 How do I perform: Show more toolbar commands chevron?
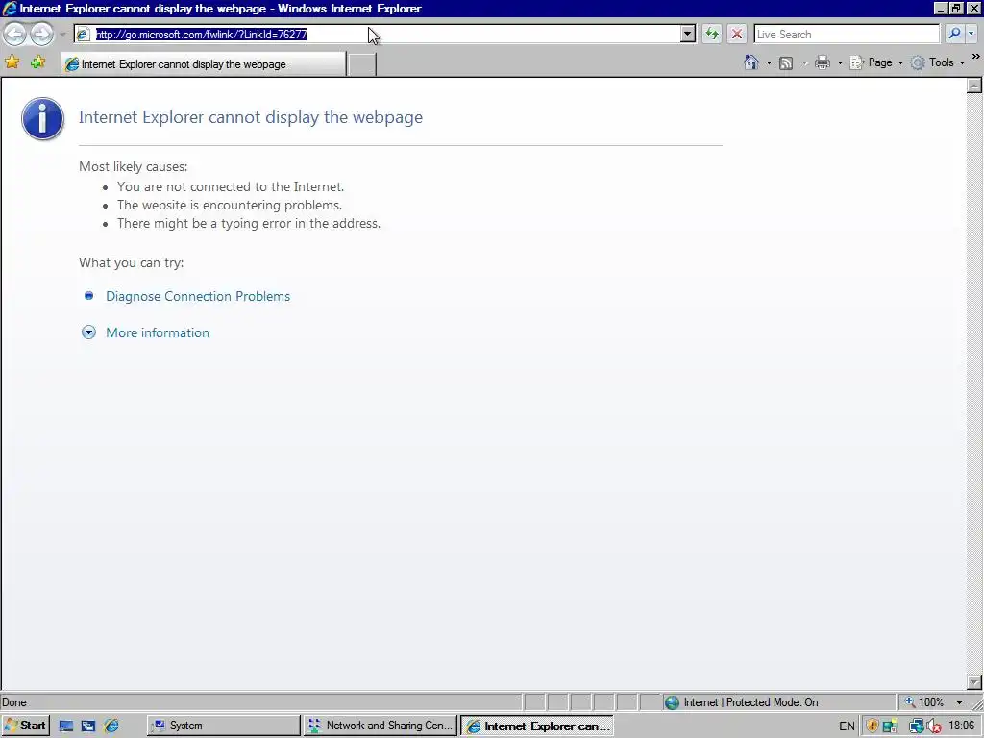pyautogui.click(x=976, y=57)
